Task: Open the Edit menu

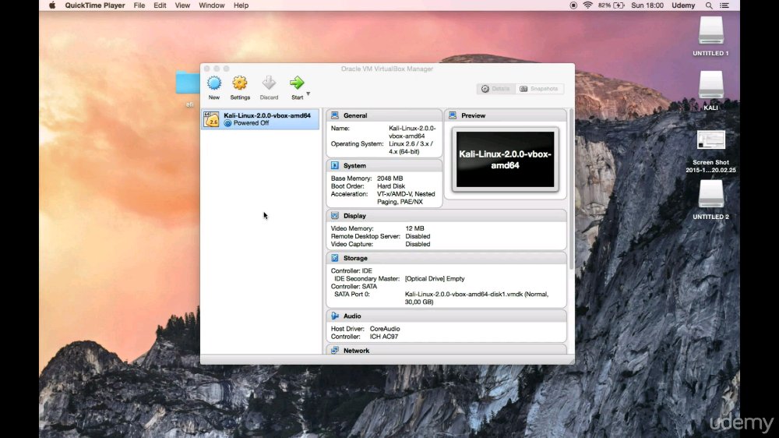Action: (160, 5)
